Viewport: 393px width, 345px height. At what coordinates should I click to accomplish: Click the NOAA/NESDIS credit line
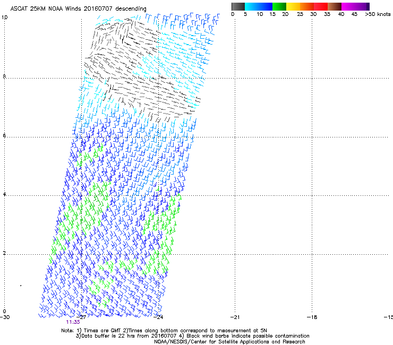pyautogui.click(x=229, y=342)
